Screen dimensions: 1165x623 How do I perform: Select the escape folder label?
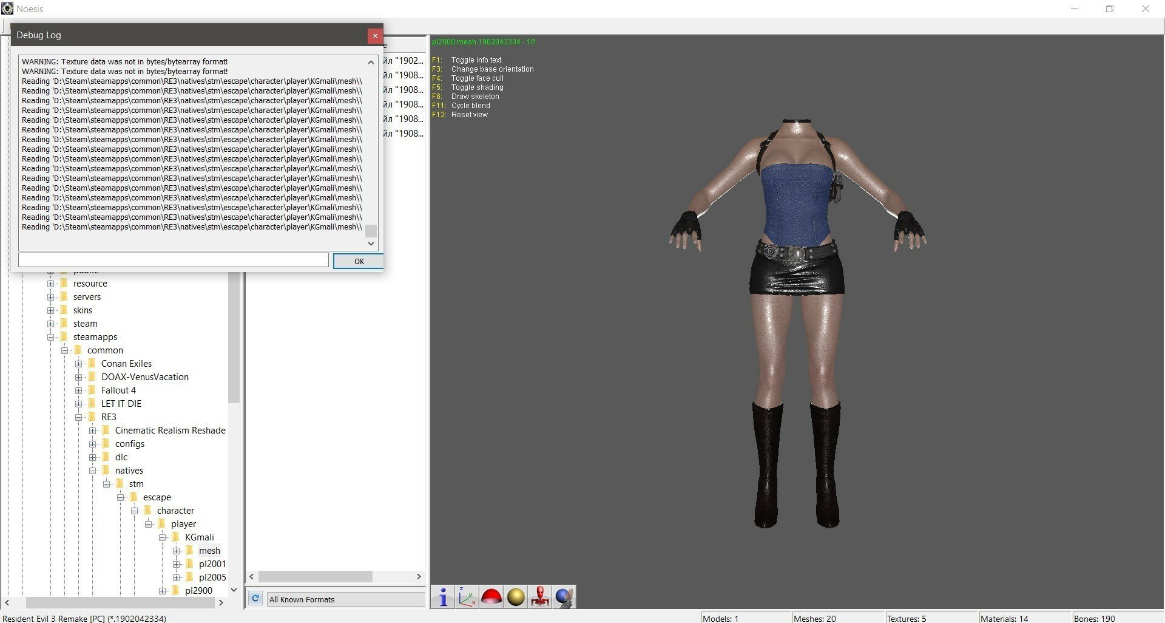tap(157, 497)
